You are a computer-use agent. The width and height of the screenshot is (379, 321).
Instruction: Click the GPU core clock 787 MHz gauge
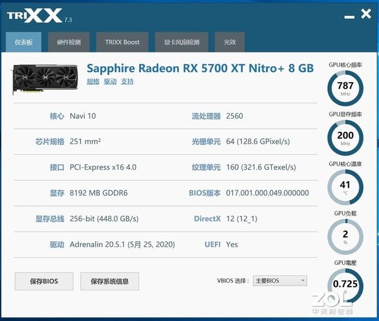pos(345,88)
